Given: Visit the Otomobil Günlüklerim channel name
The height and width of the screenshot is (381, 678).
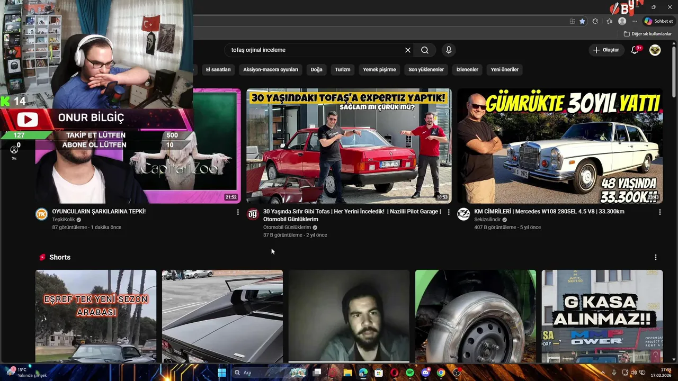Looking at the screenshot, I should (x=287, y=228).
